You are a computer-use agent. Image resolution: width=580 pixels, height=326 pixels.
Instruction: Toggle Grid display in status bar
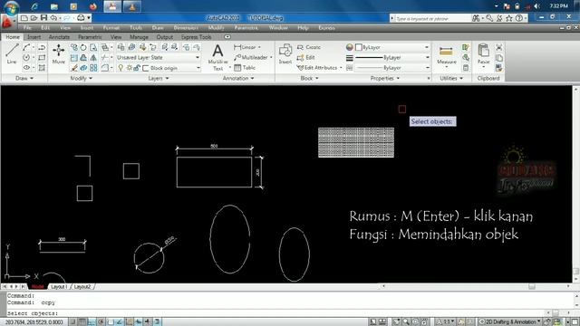(x=82, y=322)
